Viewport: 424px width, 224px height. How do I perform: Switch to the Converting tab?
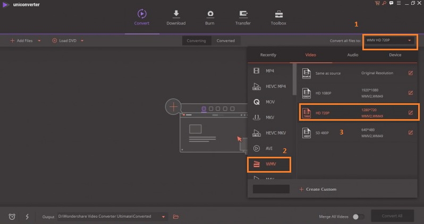pyautogui.click(x=196, y=41)
